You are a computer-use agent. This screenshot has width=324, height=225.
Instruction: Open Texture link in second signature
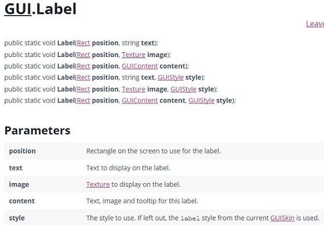(133, 55)
